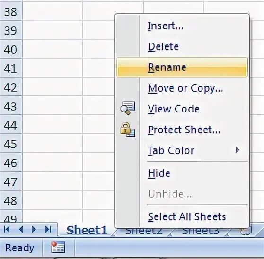Image resolution: width=264 pixels, height=259 pixels.
Task: Go to previous sheet tab arrow
Action: pos(21,229)
